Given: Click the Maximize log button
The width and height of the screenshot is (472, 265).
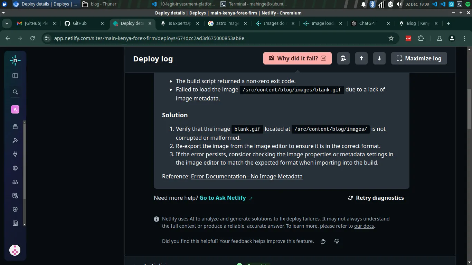Looking at the screenshot, I should [x=419, y=58].
